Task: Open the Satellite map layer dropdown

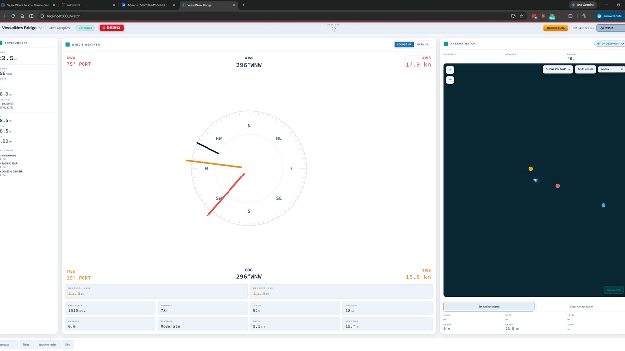Action: click(x=611, y=69)
